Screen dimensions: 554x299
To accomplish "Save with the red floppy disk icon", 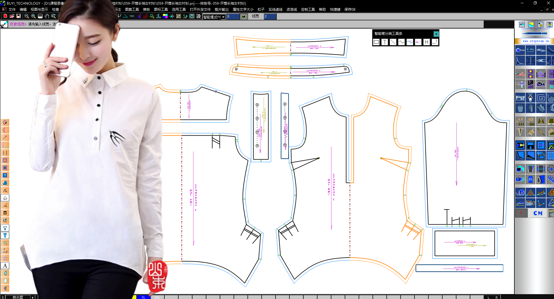I will 19,16.
